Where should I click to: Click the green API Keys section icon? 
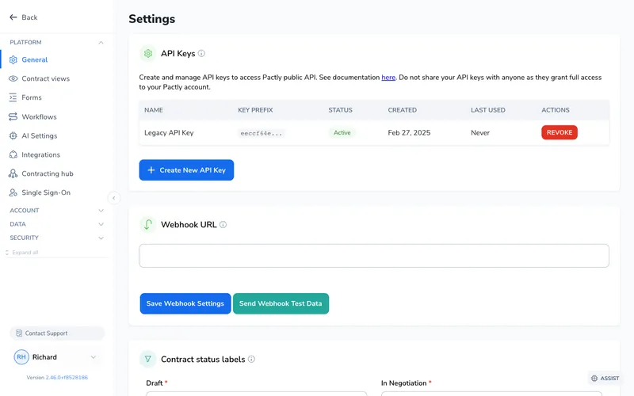point(148,53)
